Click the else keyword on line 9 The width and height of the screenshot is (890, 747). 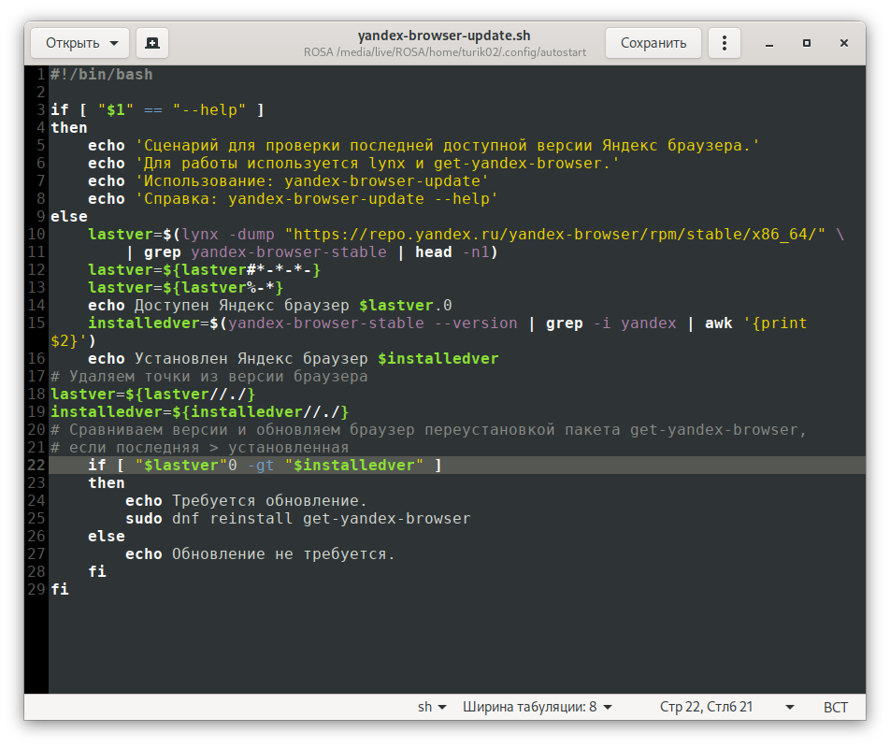[x=68, y=216]
